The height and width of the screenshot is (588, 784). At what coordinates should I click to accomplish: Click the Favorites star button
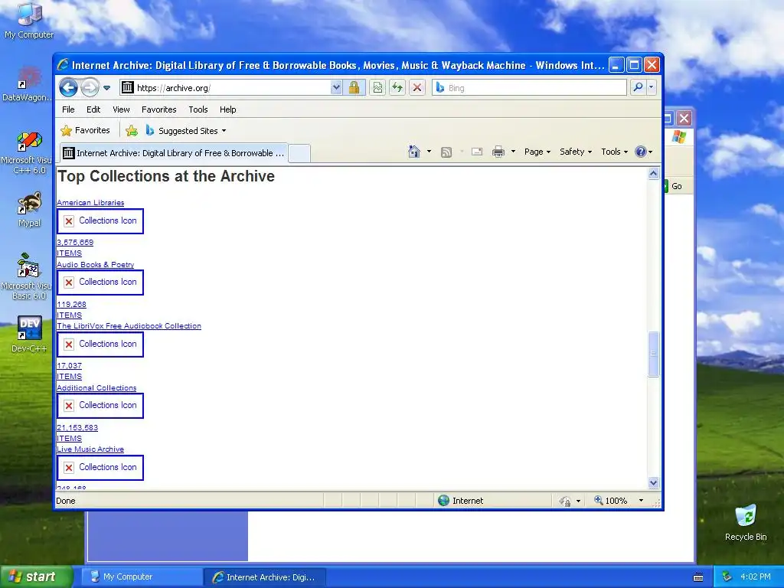pyautogui.click(x=85, y=130)
